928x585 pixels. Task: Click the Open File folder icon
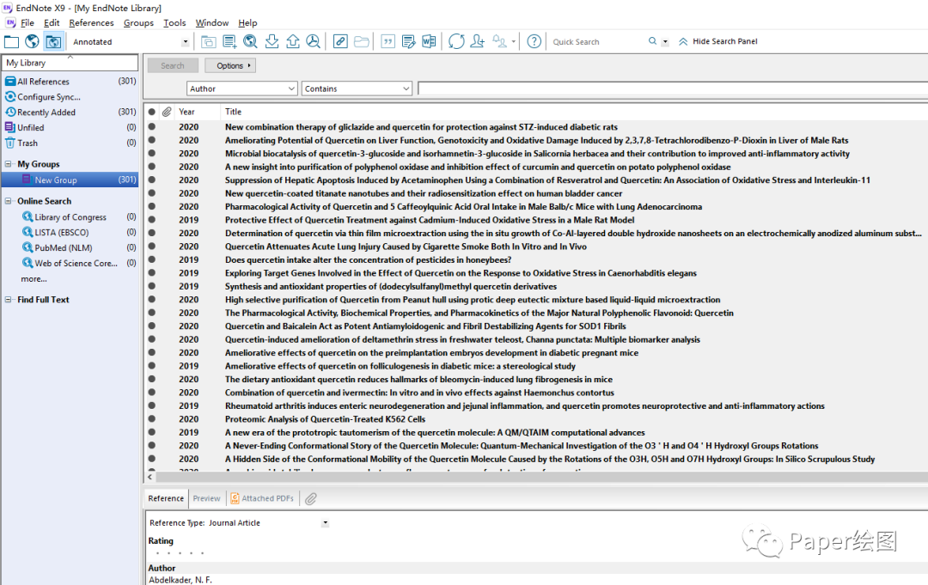(x=362, y=41)
